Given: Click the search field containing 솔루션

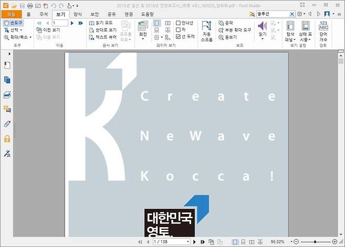Looking at the screenshot, I should (273, 14).
